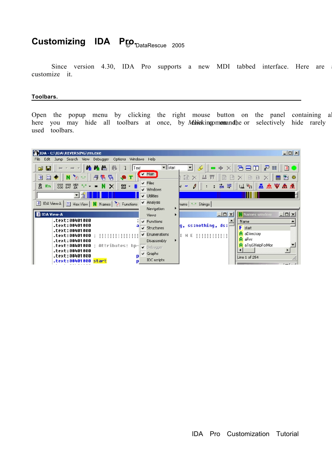Image resolution: width=332 pixels, height=470 pixels.
Task: Click the green circle run indicator icon
Action: [x=294, y=168]
